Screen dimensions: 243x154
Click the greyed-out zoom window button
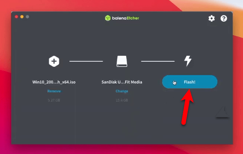tap(27, 17)
